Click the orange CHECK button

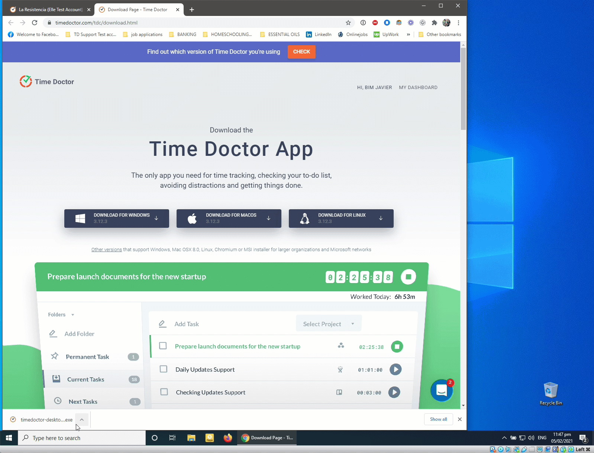pyautogui.click(x=301, y=52)
